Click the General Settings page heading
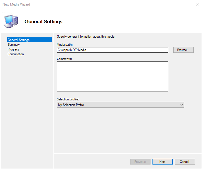Screen dimensions: 202x169 coord(43,21)
